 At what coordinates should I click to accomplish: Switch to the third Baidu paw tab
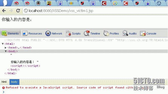(148, 3)
